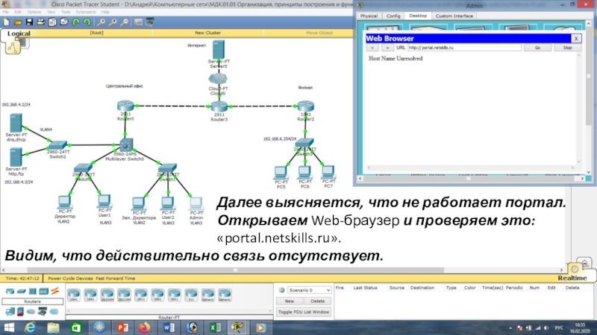Pick the 2811 router from device list
This screenshot has width=597, height=335.
coord(141,295)
